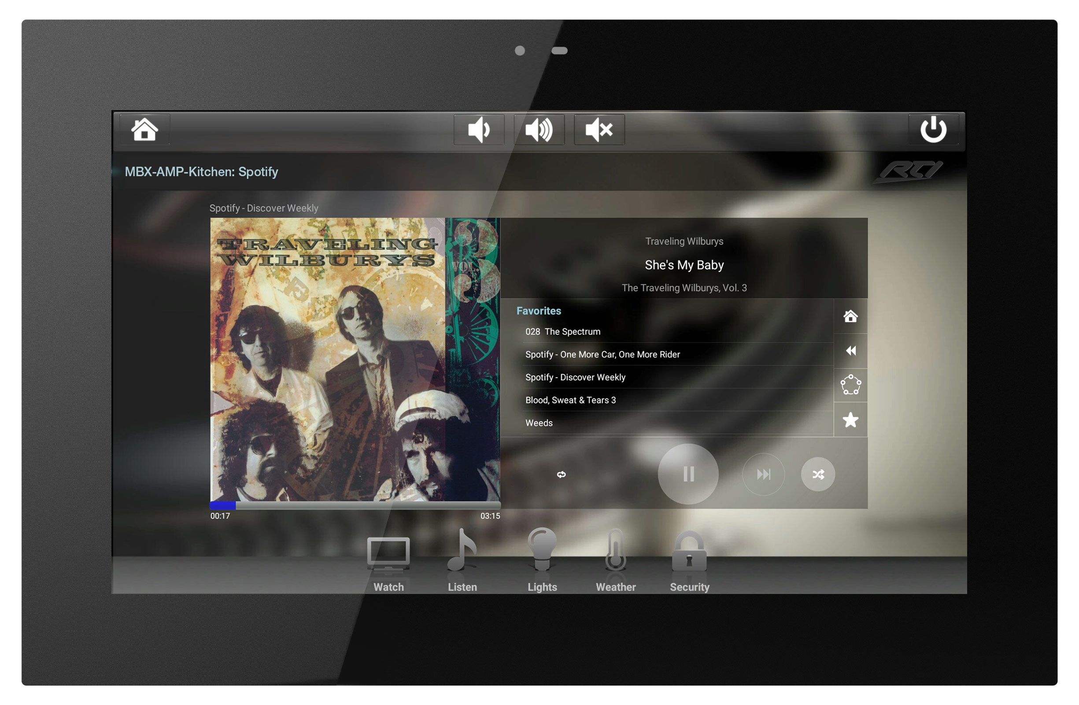Click the star/favorites icon in sidebar
This screenshot has width=1079, height=705.
point(851,419)
